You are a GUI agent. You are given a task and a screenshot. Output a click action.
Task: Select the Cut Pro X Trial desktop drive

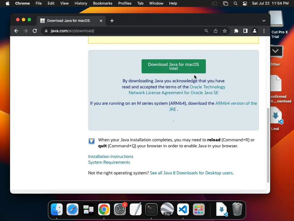tap(278, 24)
